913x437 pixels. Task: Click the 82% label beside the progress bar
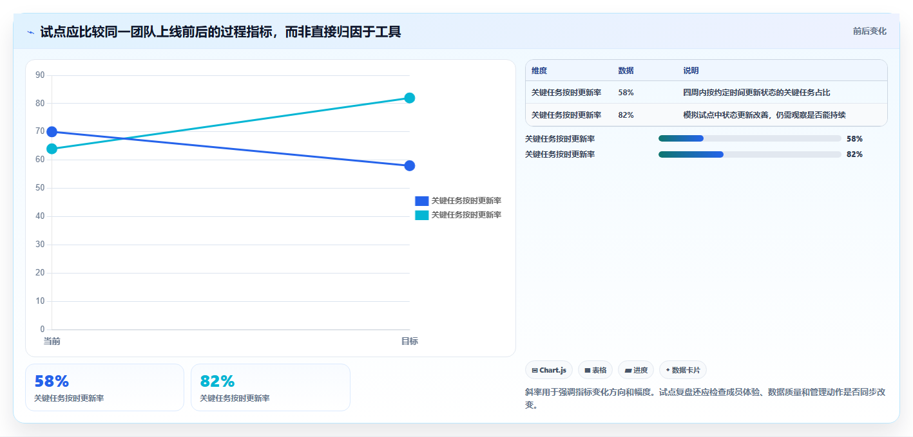point(854,154)
